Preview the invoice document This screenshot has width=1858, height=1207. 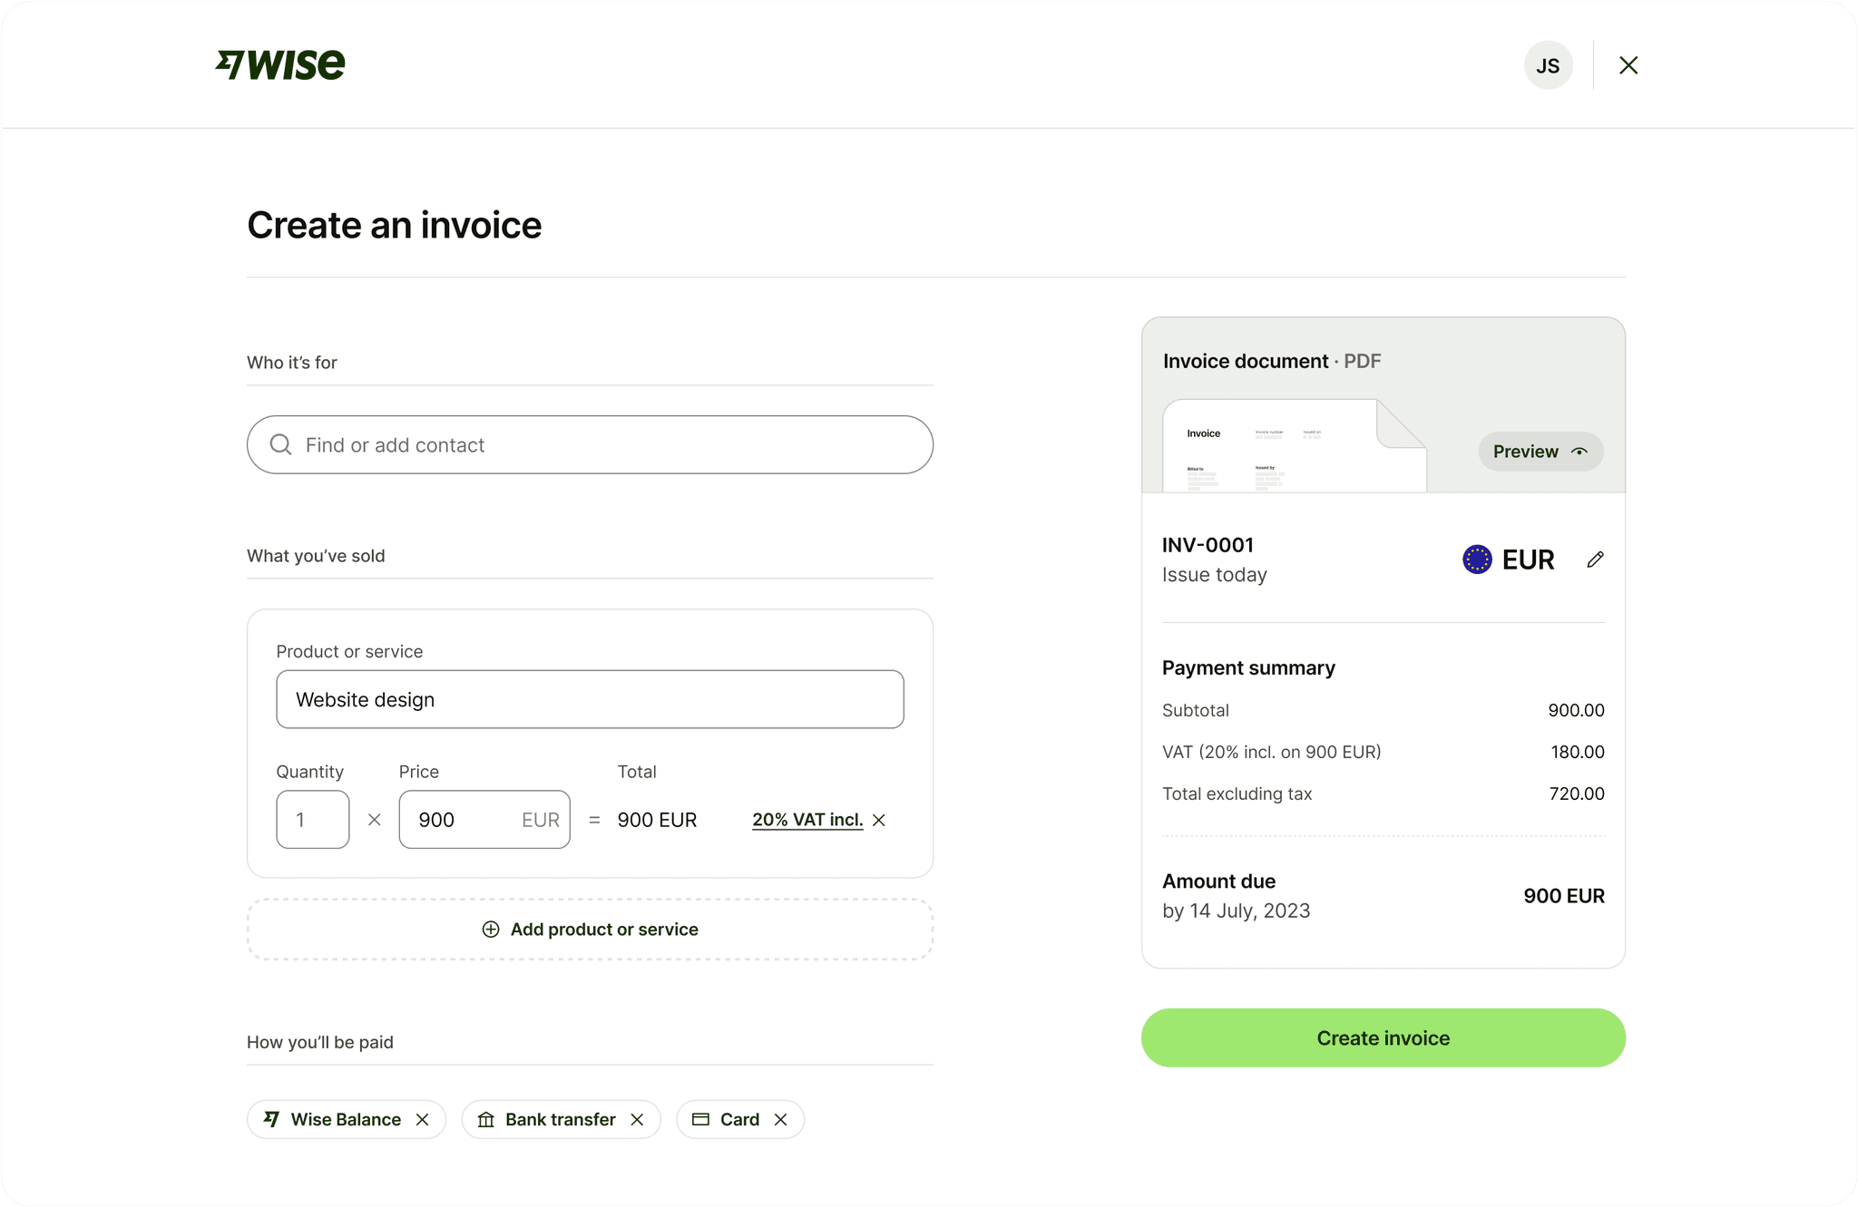tap(1540, 452)
